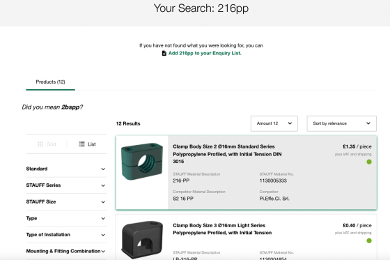The image size is (390, 260).
Task: Open the Sort by relevance dropdown
Action: 341,123
